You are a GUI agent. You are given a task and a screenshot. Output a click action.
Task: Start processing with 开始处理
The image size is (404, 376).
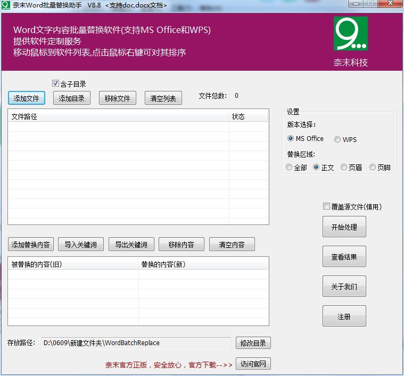[344, 227]
